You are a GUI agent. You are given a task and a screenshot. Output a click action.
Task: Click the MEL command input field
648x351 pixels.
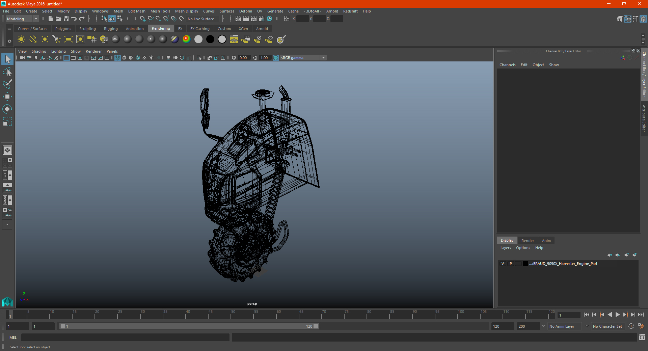(x=125, y=337)
